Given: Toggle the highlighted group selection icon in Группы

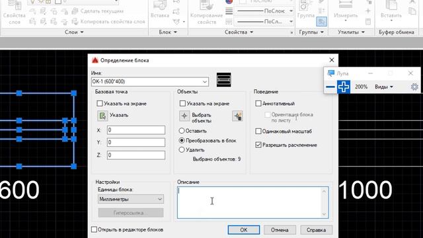Looking at the screenshot, I should point(322,22).
